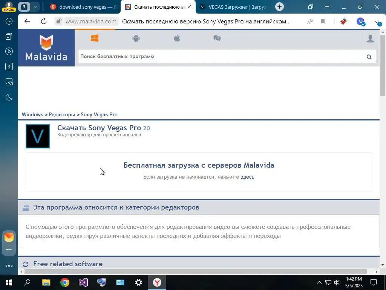Open Windows Settings gear in taskbar
This screenshot has height=290, width=386.
coord(139,282)
